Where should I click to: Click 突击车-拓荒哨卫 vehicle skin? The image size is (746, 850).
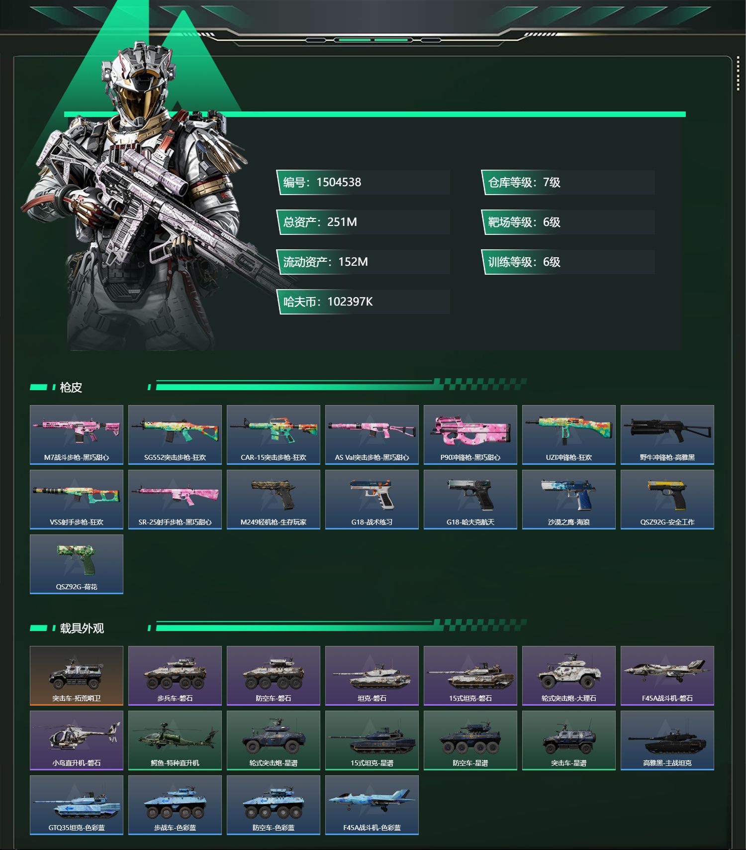pos(77,676)
